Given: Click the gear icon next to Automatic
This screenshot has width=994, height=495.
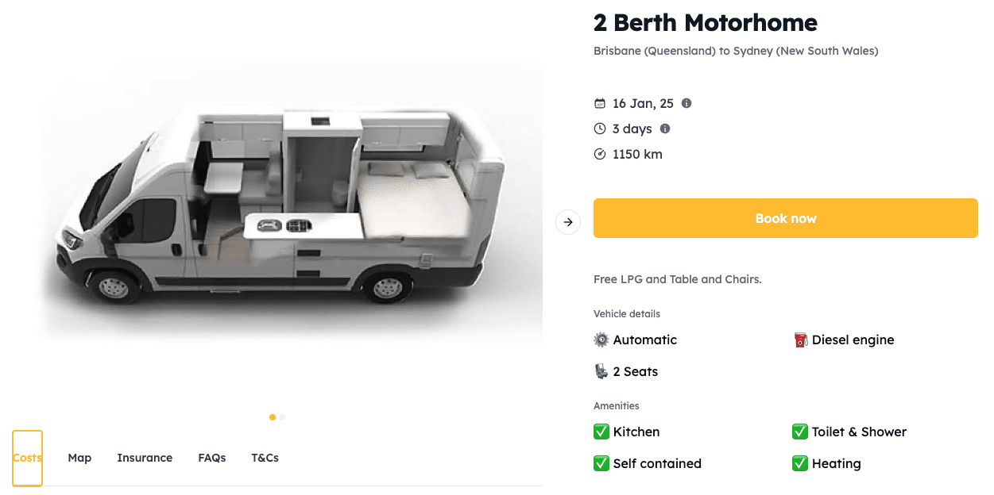Looking at the screenshot, I should point(601,340).
